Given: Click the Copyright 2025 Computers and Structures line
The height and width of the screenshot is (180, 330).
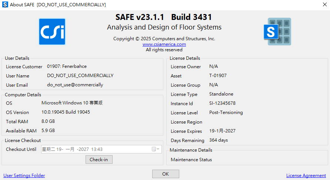Looking at the screenshot, I should [x=164, y=39].
